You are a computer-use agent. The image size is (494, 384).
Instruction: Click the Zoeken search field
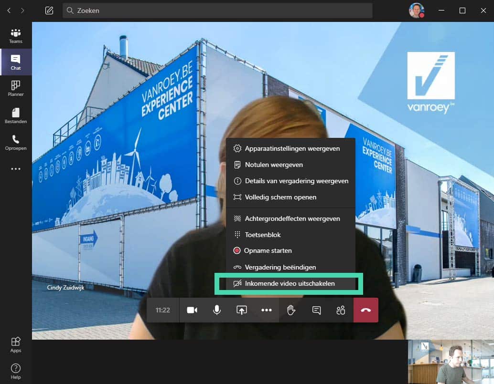tap(217, 10)
